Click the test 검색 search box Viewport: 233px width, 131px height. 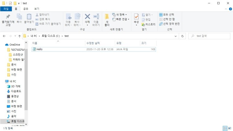209,36
